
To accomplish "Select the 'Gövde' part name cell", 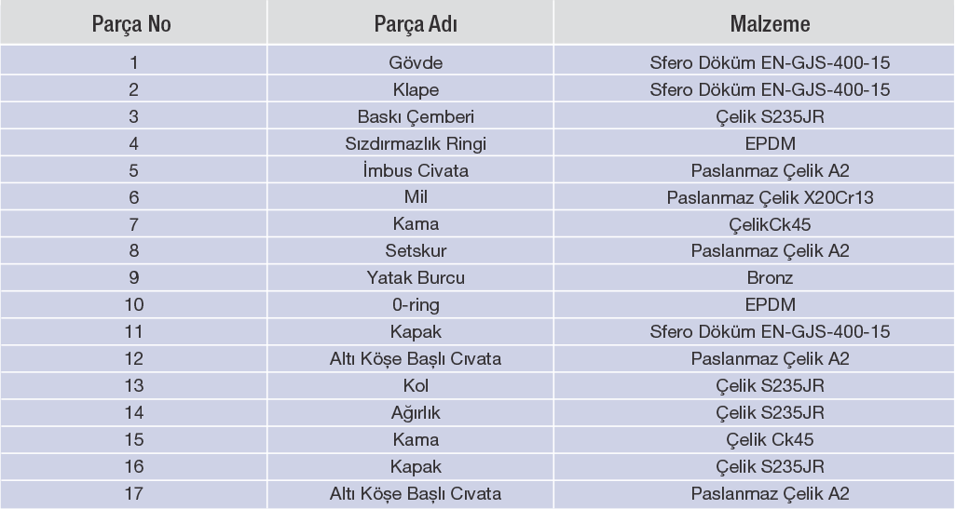I will coord(414,64).
